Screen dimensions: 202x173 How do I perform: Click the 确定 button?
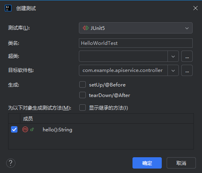pyautogui.click(x=147, y=163)
